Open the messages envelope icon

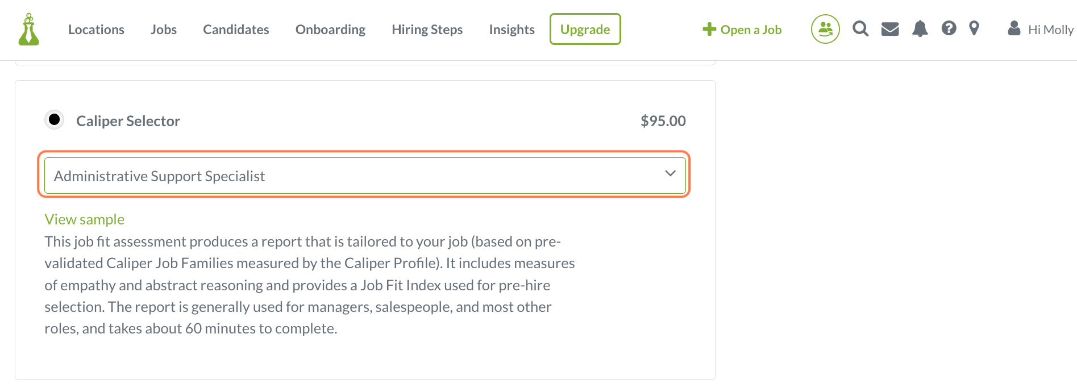tap(890, 29)
